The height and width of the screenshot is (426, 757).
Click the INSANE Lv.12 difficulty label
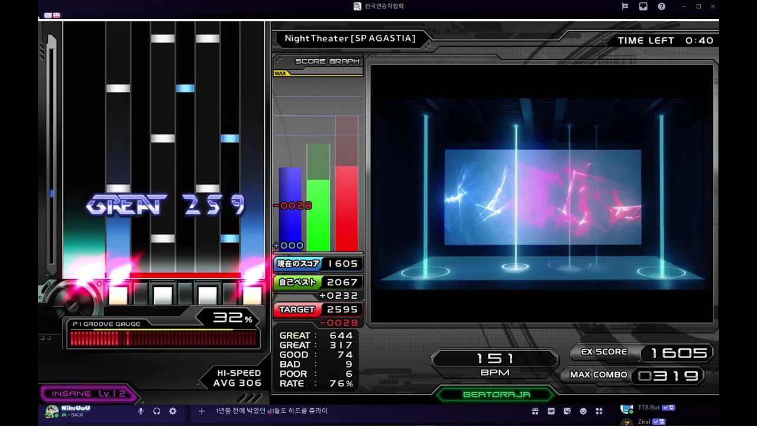click(x=89, y=394)
